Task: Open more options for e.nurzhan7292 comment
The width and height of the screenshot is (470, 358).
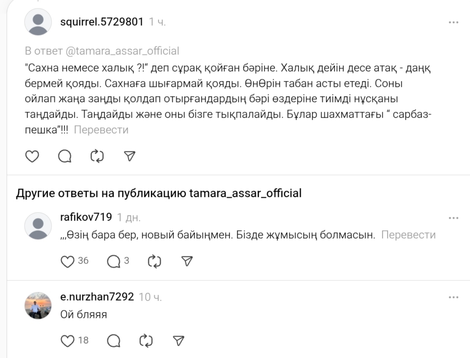Action: tap(454, 297)
